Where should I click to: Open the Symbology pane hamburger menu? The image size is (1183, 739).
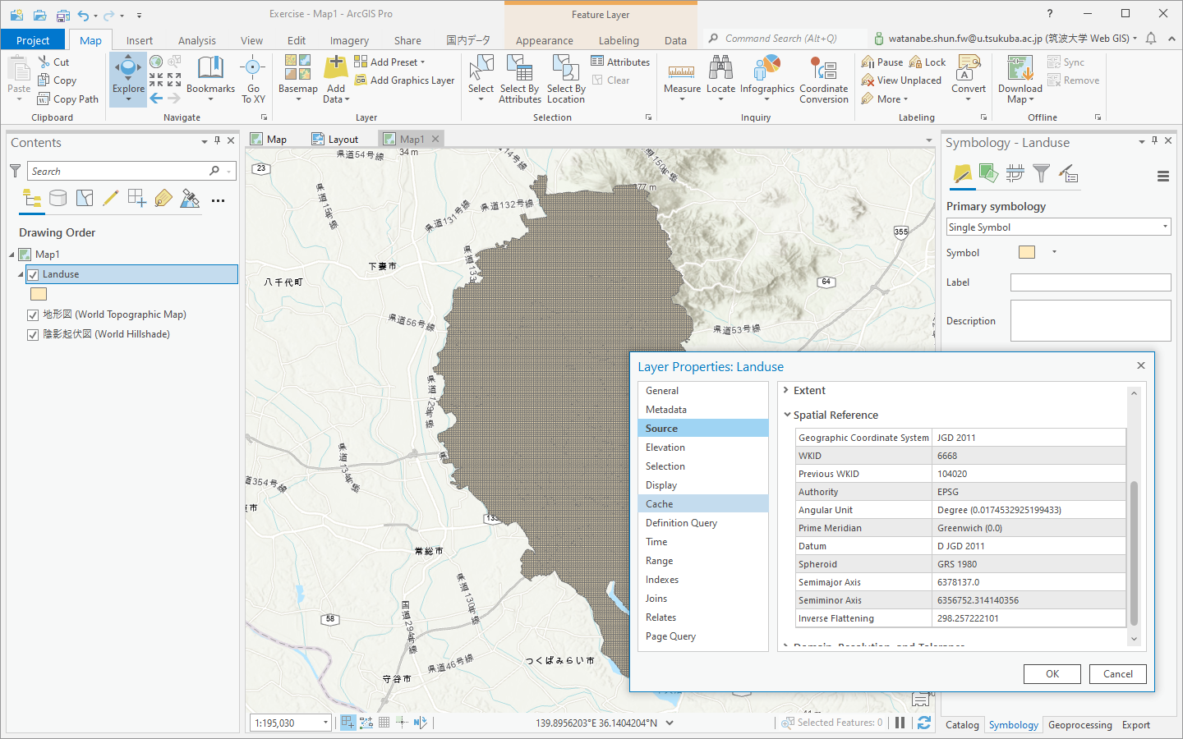tap(1162, 176)
